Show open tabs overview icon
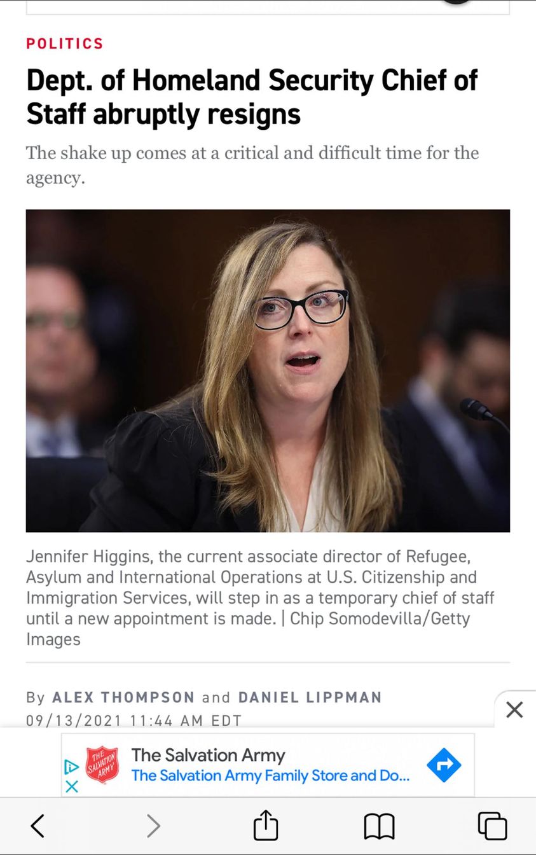The height and width of the screenshot is (855, 536). [492, 826]
